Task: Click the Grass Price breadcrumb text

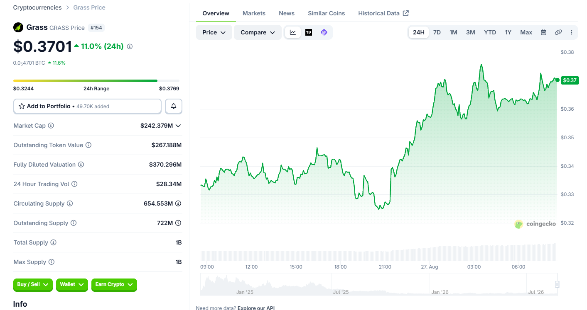Action: (x=89, y=7)
